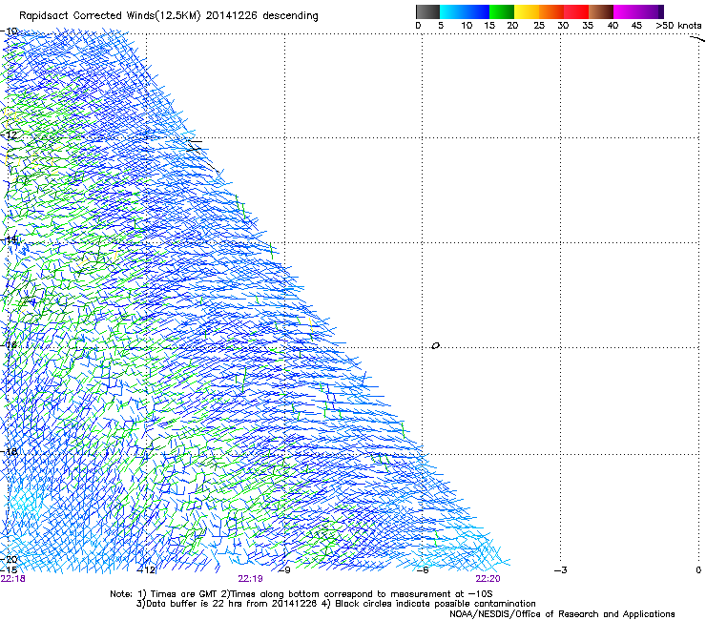Click the orange 25–30 knots color band
The width and height of the screenshot is (706, 620).
click(551, 11)
